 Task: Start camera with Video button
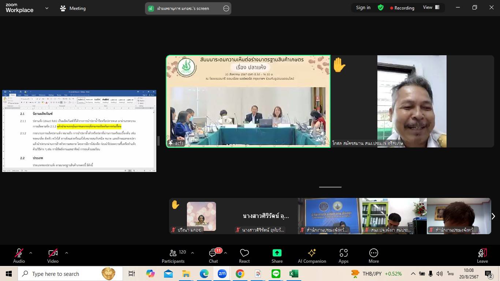[53, 256]
